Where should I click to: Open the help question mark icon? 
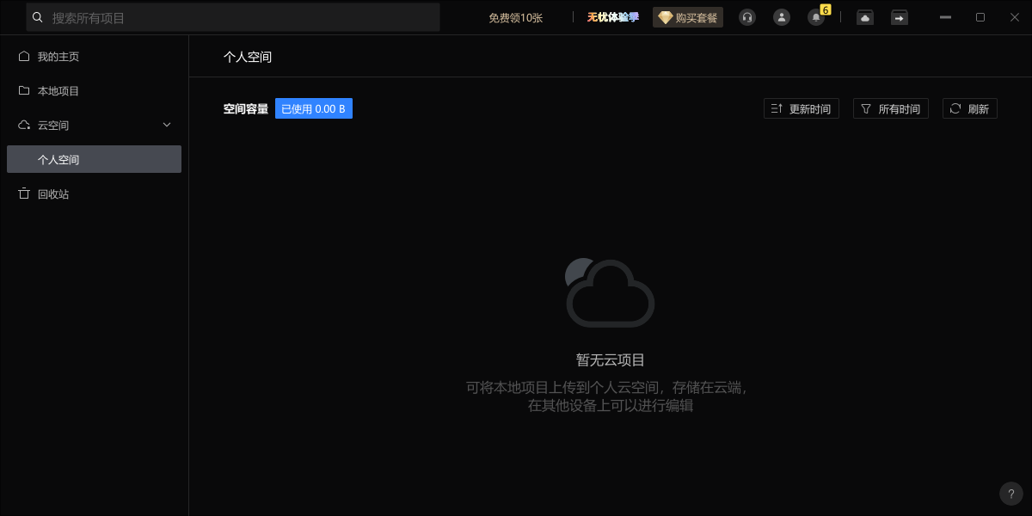1011,494
